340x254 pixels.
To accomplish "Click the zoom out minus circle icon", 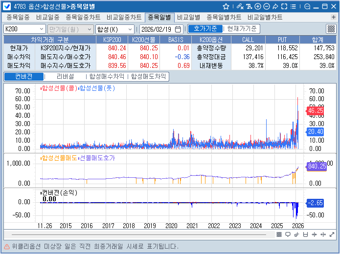I will point(266,6).
